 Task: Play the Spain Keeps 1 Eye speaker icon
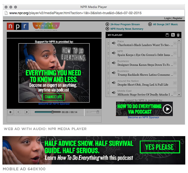pyautogui.click(x=114, y=53)
